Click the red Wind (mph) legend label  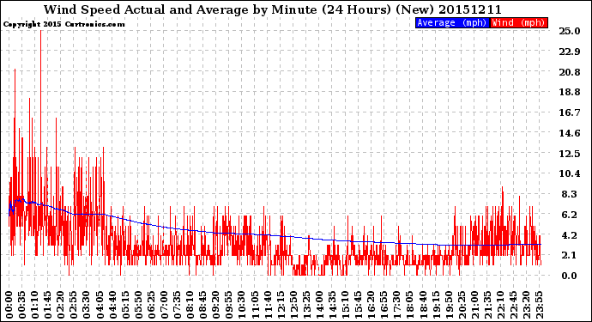pyautogui.click(x=518, y=22)
